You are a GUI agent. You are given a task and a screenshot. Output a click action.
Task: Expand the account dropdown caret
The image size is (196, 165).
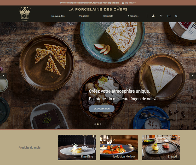click(157, 16)
